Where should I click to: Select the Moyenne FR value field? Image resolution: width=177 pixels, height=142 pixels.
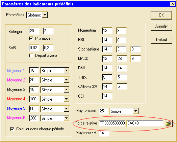(104, 133)
